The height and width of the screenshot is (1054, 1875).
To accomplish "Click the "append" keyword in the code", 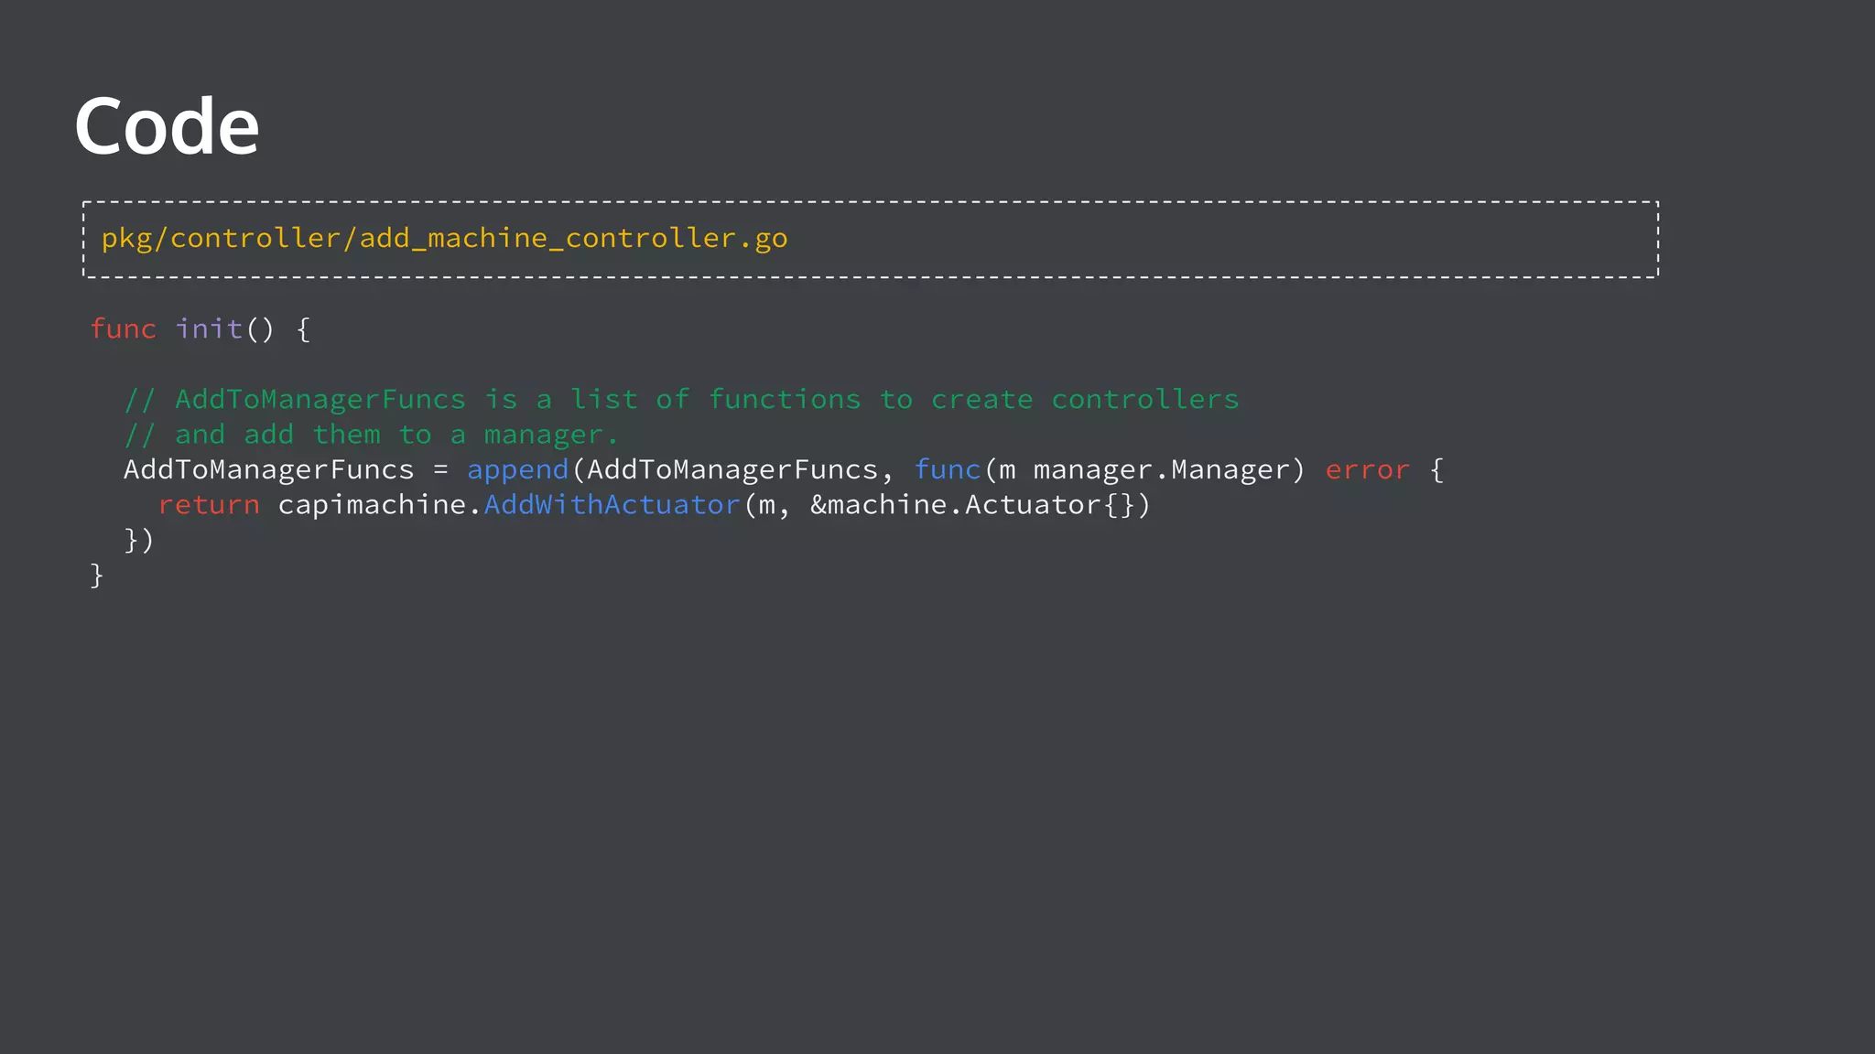I will tap(518, 470).
